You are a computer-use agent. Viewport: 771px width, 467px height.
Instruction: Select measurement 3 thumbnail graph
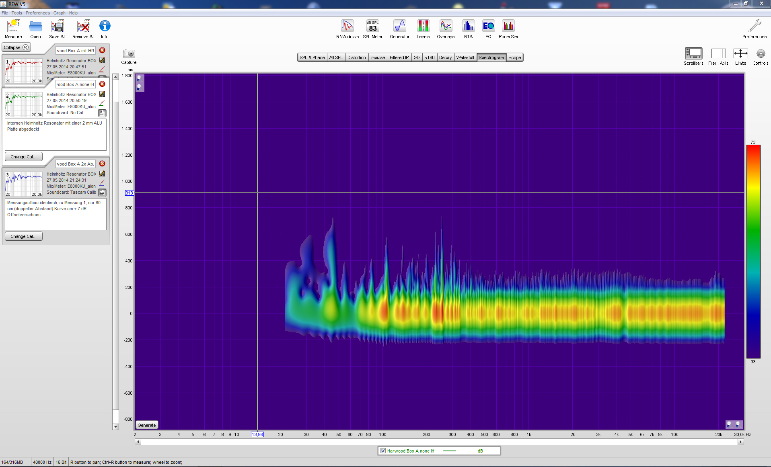pos(24,184)
